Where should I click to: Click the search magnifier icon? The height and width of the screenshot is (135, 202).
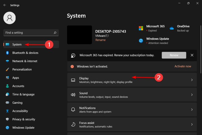click(x=55, y=33)
